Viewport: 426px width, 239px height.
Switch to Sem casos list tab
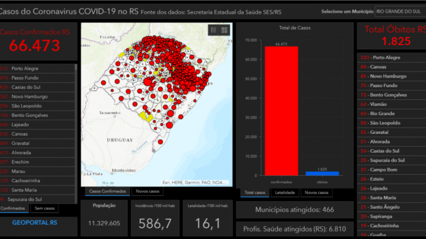pyautogui.click(x=45, y=208)
